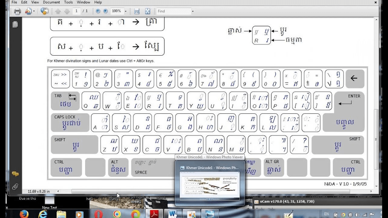The image size is (388, 218).
Task: Launch Adobe Reader from the taskbar
Action: pyautogui.click(x=155, y=213)
